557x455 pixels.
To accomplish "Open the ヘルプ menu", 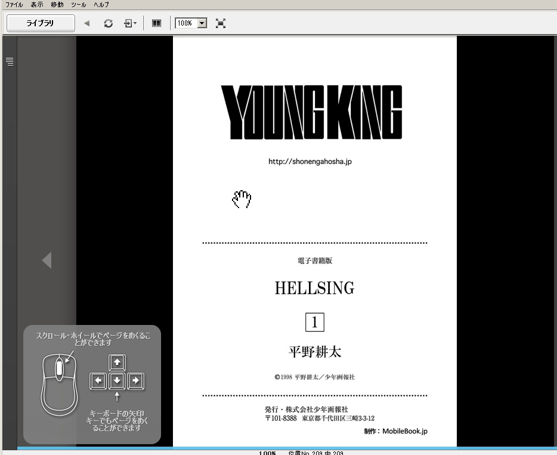I will (101, 5).
